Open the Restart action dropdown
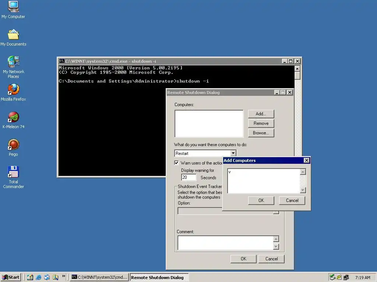377x282 pixels. click(x=233, y=153)
